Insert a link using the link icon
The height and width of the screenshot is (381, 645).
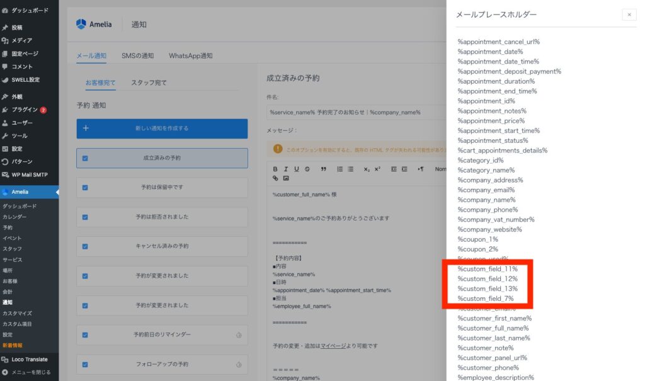[x=275, y=178]
